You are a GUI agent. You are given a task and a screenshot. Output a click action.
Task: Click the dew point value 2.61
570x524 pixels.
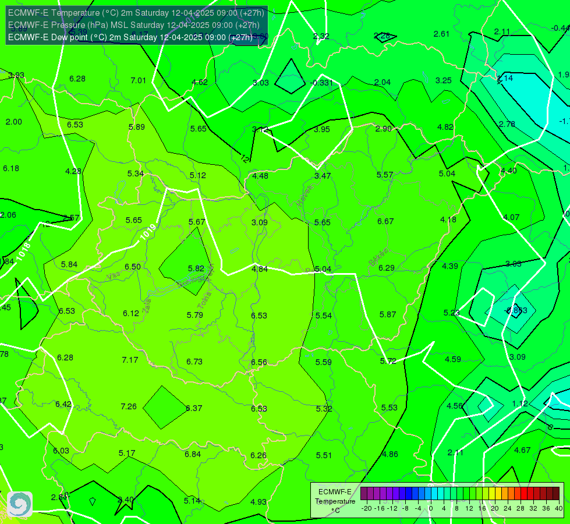(441, 34)
